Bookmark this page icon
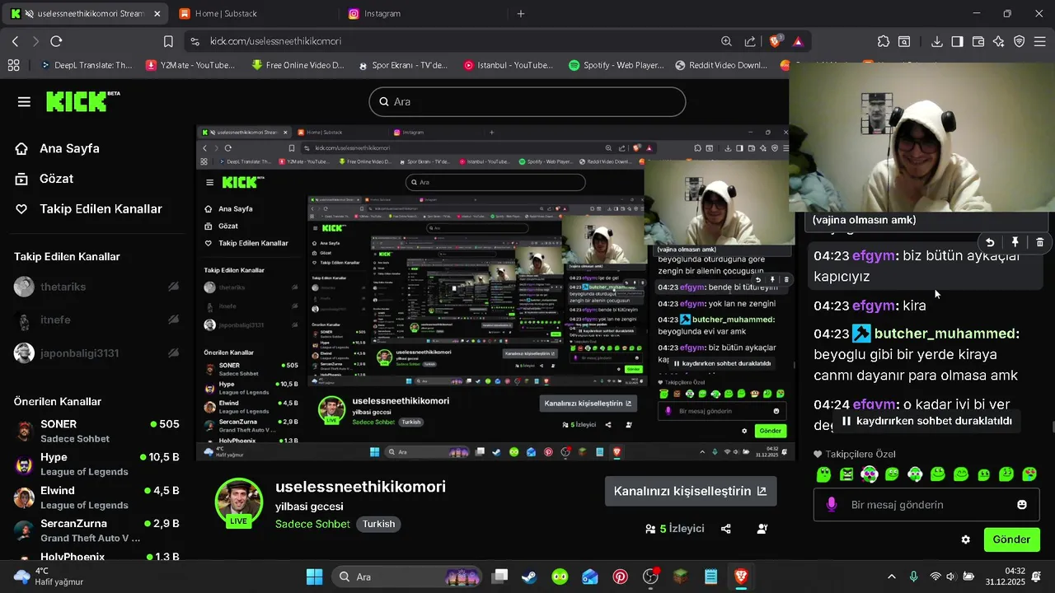 click(168, 41)
